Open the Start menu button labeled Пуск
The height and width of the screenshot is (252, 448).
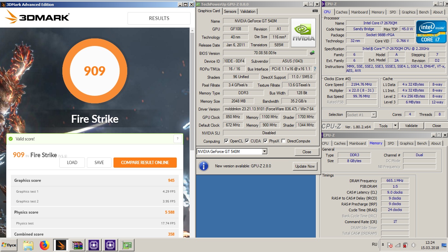(x=9, y=245)
